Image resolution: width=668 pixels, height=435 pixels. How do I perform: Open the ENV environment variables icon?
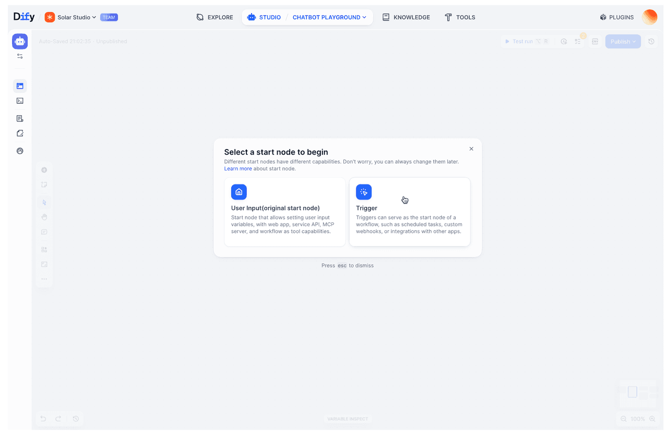point(594,42)
